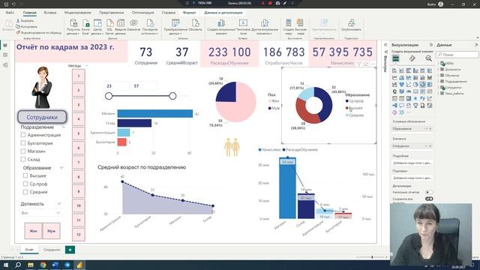Check the Администрация checkbox
Viewport: 480px width, 270px height.
click(x=23, y=135)
